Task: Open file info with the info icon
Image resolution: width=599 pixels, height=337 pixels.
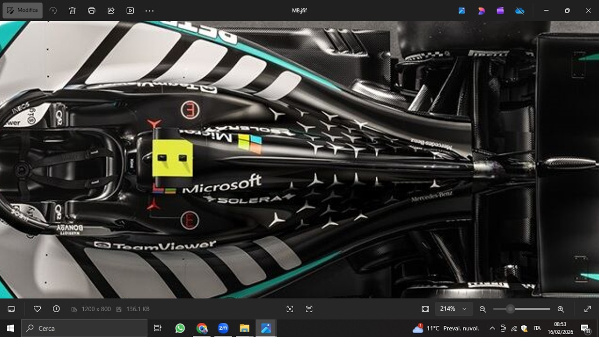Action: point(57,309)
